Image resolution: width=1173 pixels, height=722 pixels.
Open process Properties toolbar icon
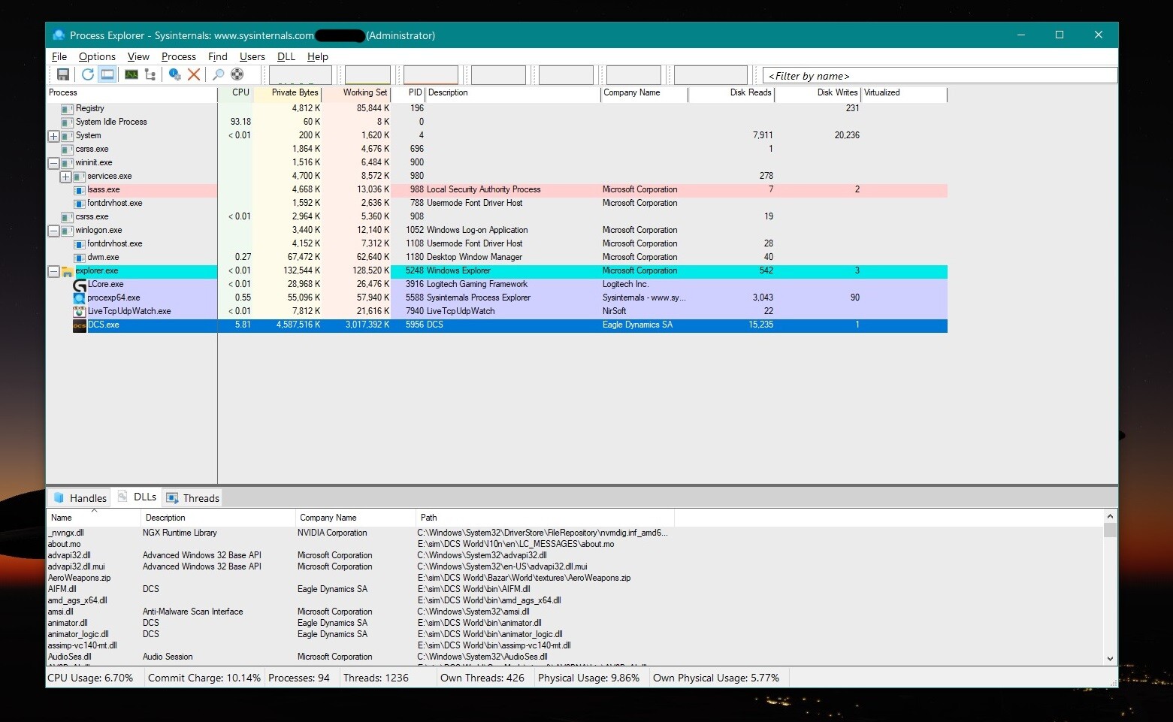tap(174, 74)
